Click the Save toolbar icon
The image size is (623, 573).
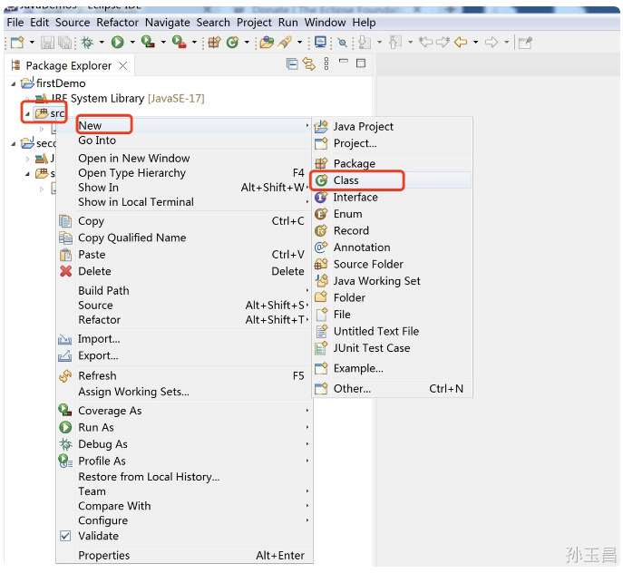point(47,42)
